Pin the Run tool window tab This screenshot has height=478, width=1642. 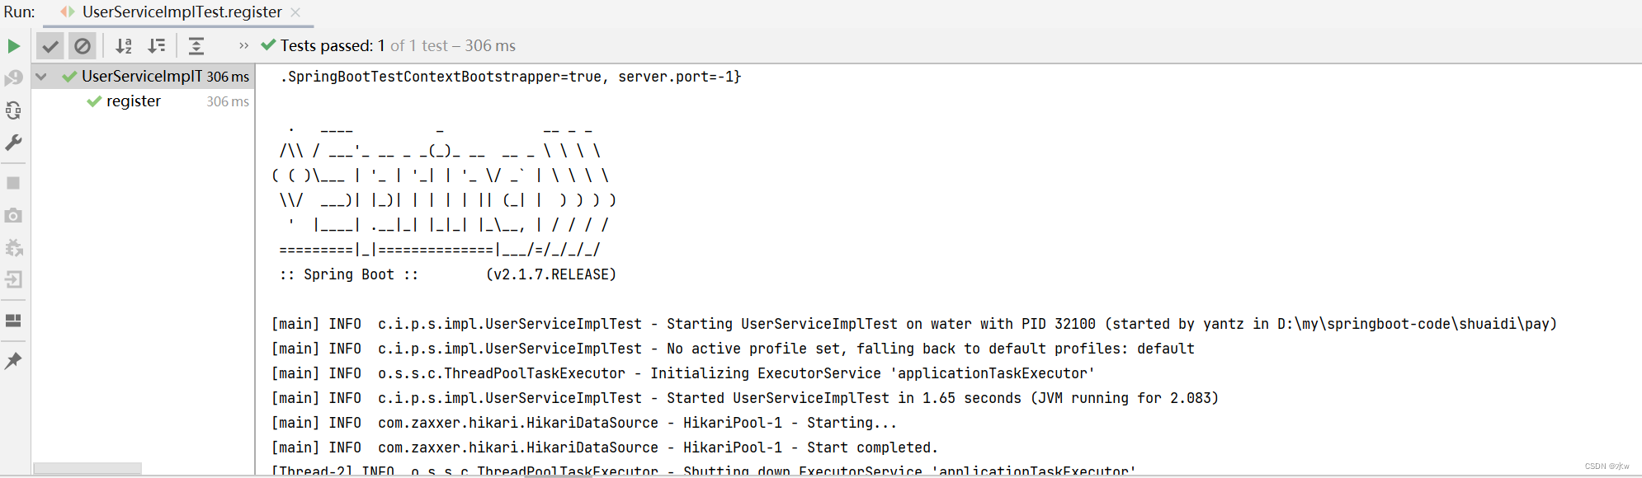pyautogui.click(x=13, y=360)
